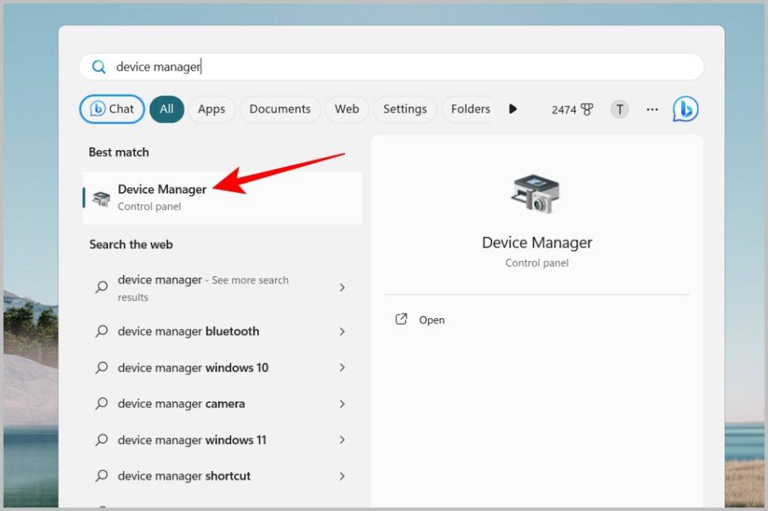This screenshot has width=768, height=511.
Task: Click Open in the preview pane
Action: click(x=431, y=320)
